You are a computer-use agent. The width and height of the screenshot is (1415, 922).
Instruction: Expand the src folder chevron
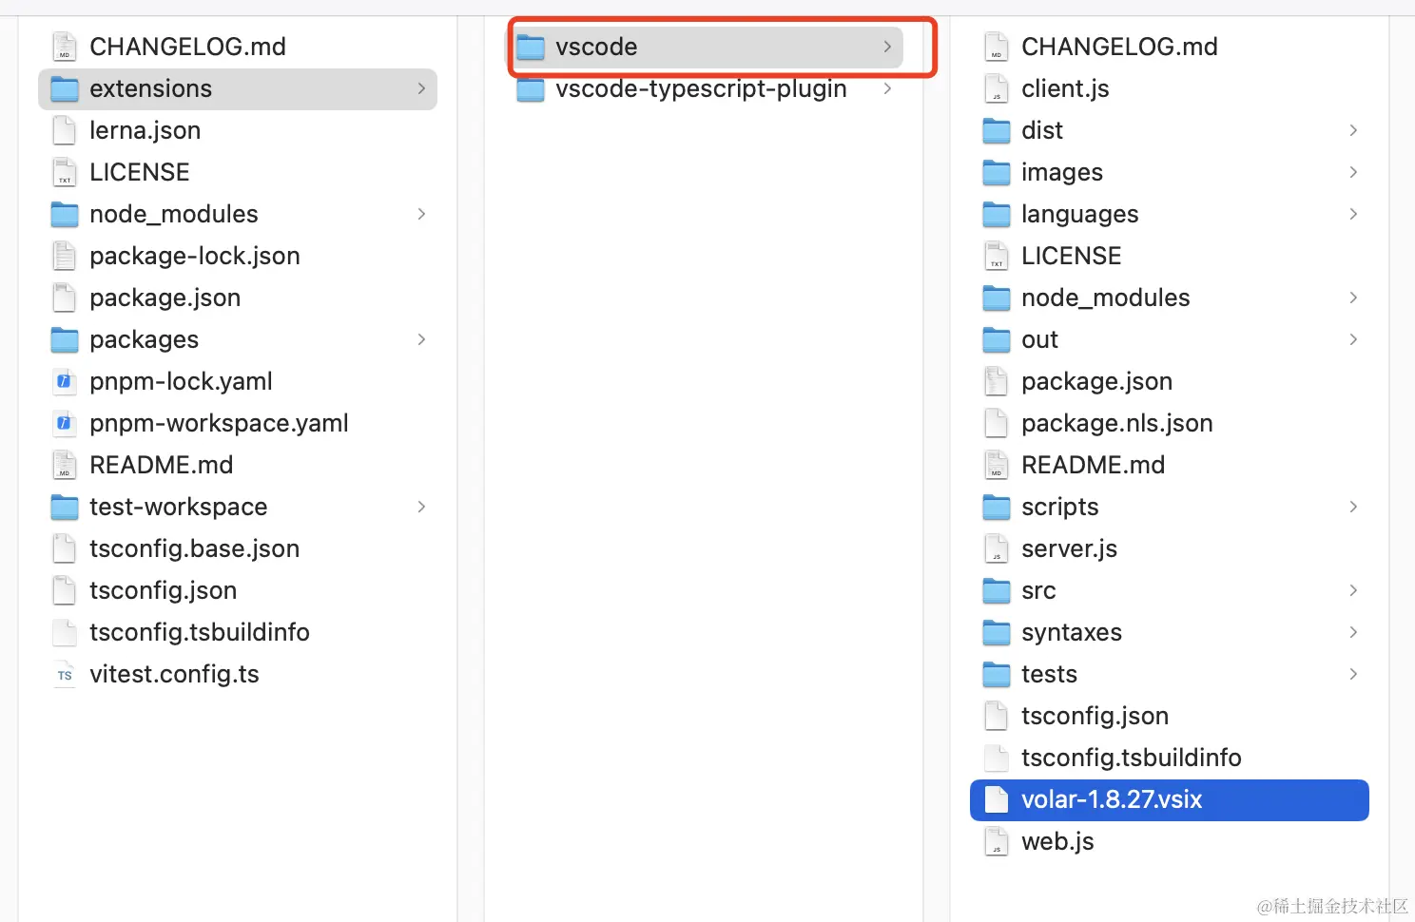[x=1353, y=590]
